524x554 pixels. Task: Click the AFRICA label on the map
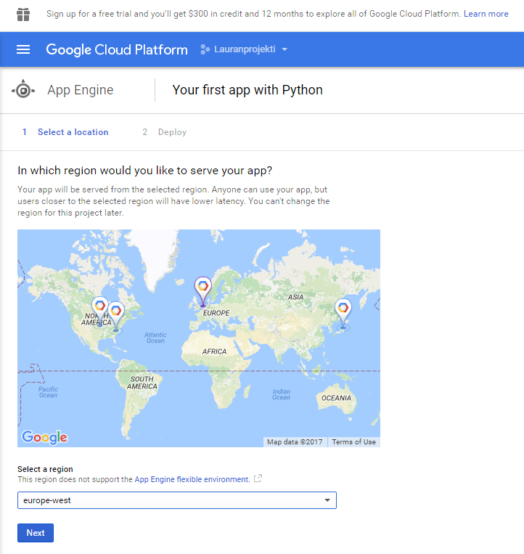[214, 351]
